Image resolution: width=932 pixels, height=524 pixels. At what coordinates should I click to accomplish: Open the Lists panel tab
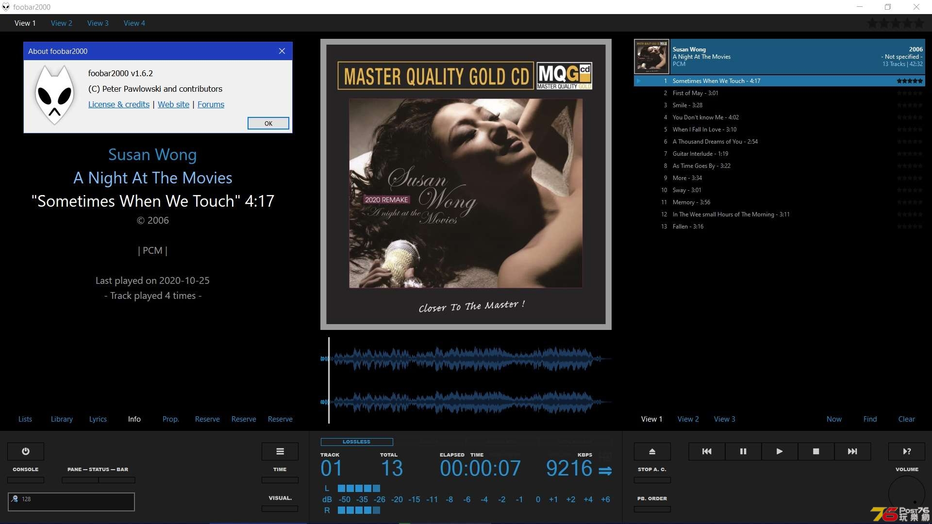pos(25,419)
